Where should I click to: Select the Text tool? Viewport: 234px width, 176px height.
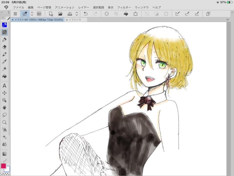(x=4, y=86)
